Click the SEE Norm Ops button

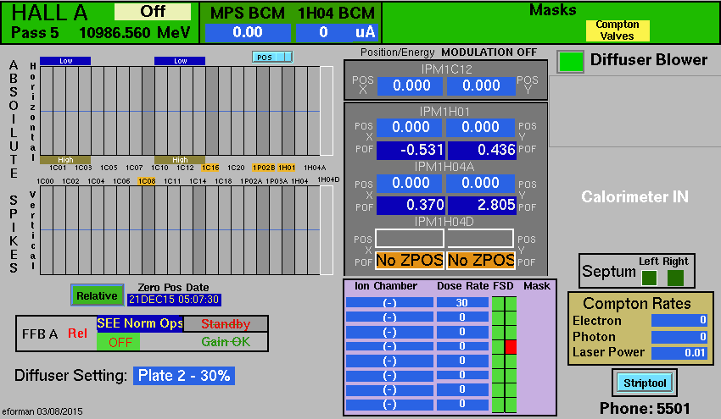pos(140,323)
